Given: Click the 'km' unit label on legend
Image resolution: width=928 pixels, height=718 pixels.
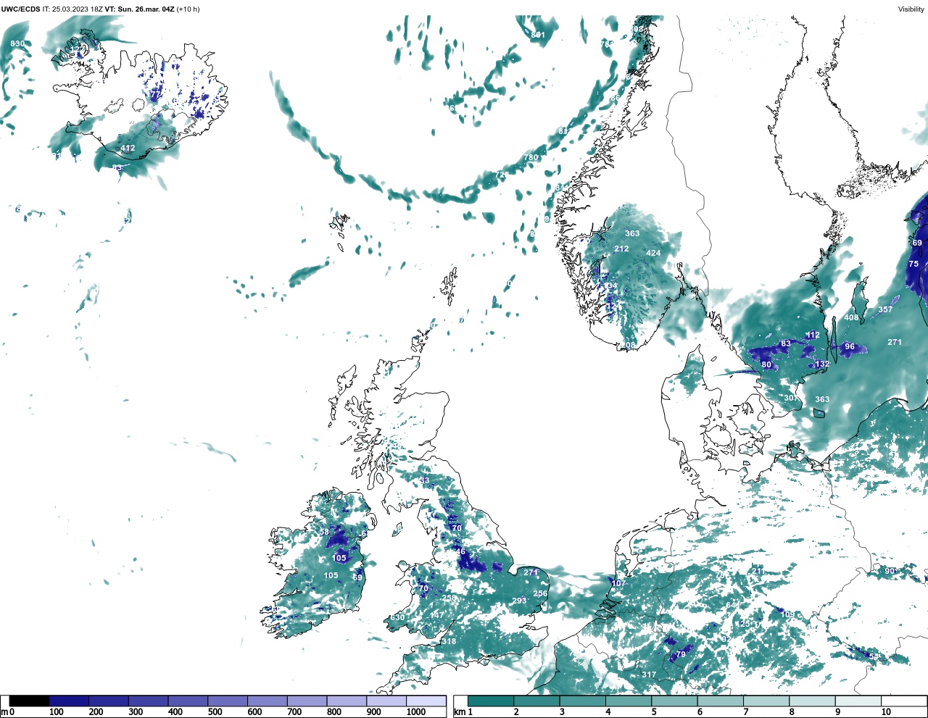Looking at the screenshot, I should (459, 712).
